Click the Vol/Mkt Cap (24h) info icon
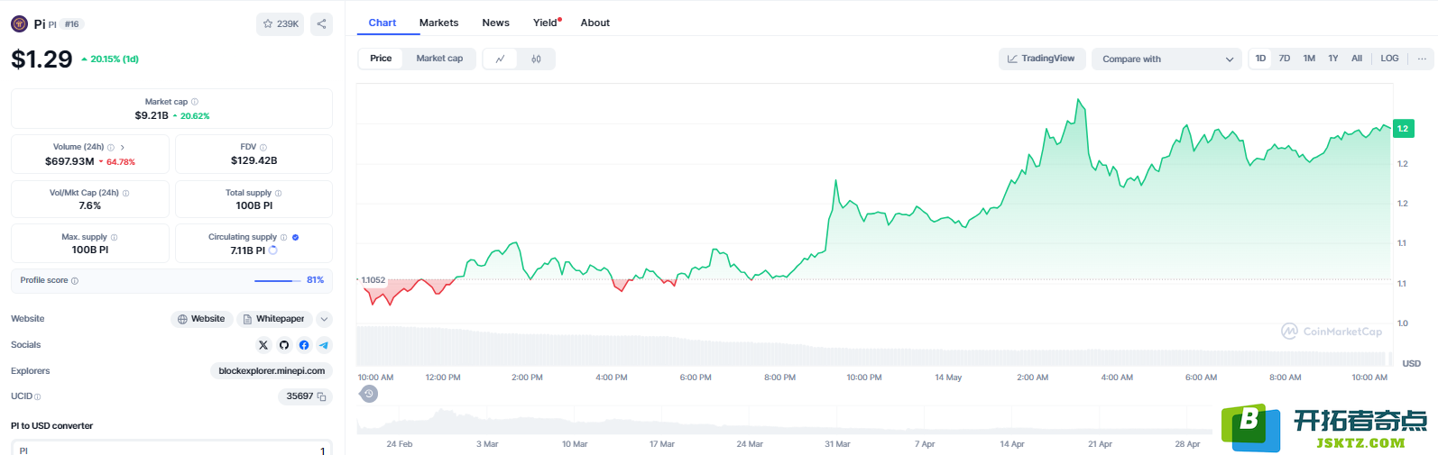 (x=125, y=193)
